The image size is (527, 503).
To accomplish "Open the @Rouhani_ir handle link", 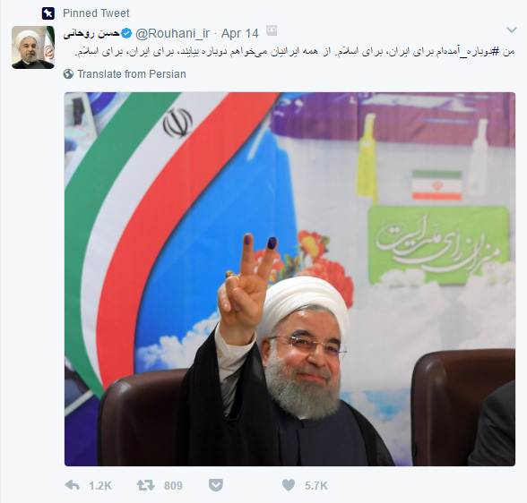I will [172, 33].
